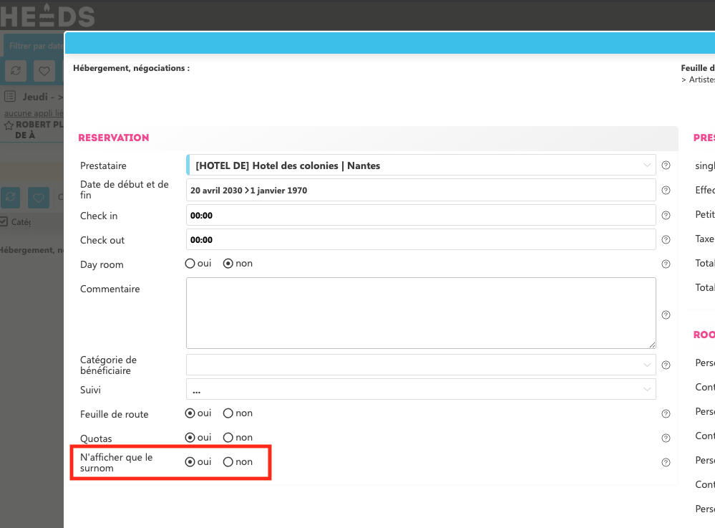Click the star icon beside ROBERT PL
Screen dimensions: 715x528
(9, 125)
